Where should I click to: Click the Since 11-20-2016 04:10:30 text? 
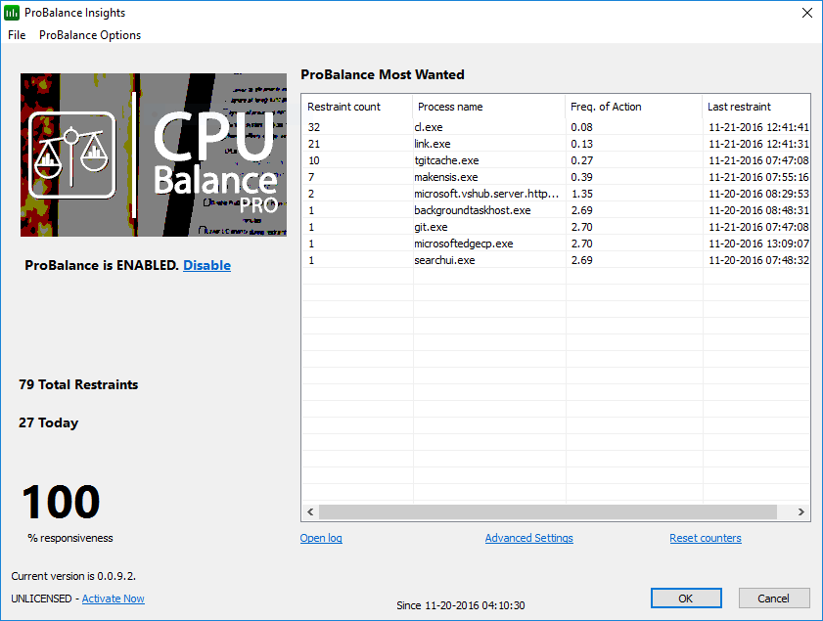click(460, 605)
